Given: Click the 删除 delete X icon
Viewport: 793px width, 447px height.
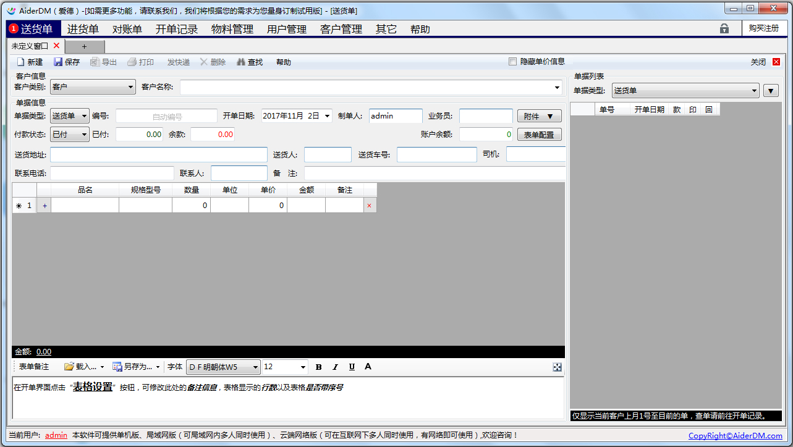Looking at the screenshot, I should click(203, 62).
